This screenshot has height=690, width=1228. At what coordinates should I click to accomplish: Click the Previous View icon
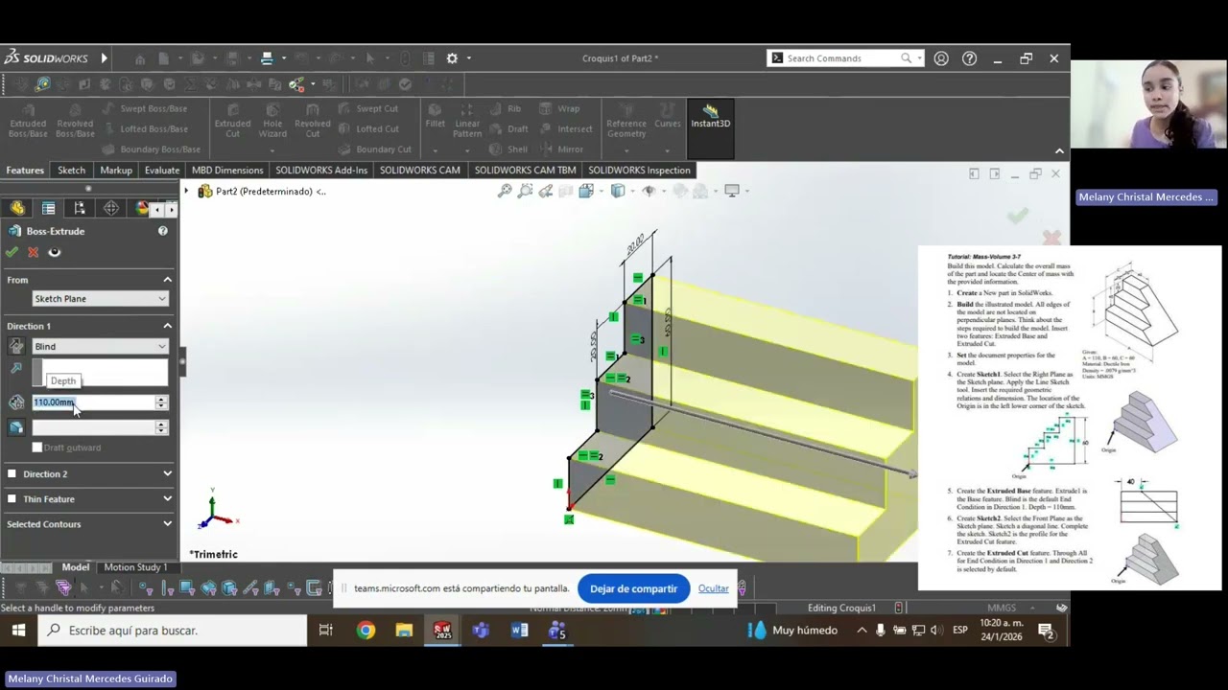click(545, 191)
